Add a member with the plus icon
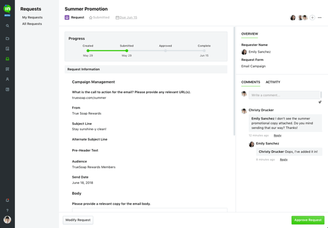The image size is (328, 228). pos(312,17)
